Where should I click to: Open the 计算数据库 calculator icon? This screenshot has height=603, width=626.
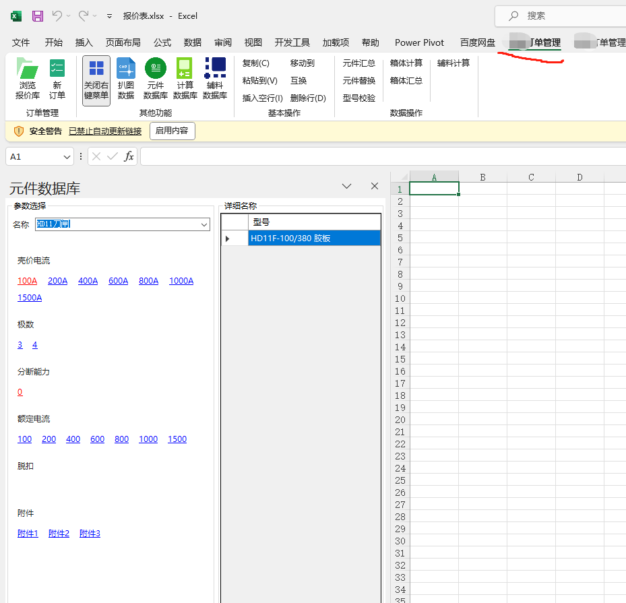point(185,78)
